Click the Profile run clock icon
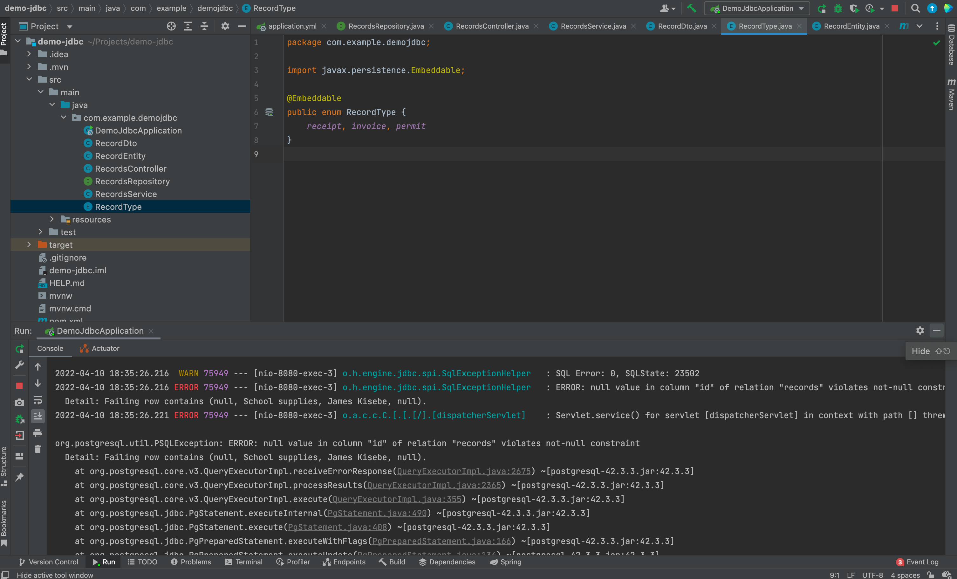 pyautogui.click(x=869, y=8)
